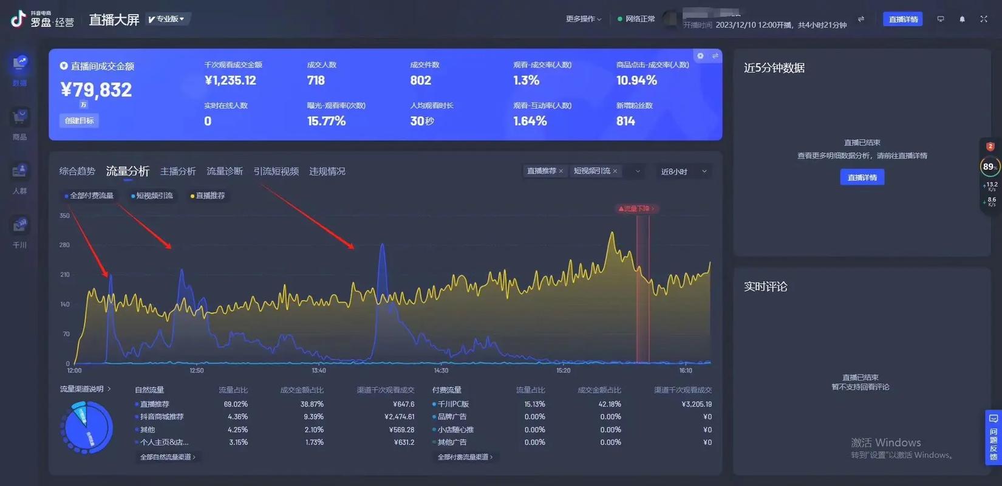The image size is (1002, 486).
Task: Click the fullscreen toggle icon in the header
Action: point(984,19)
